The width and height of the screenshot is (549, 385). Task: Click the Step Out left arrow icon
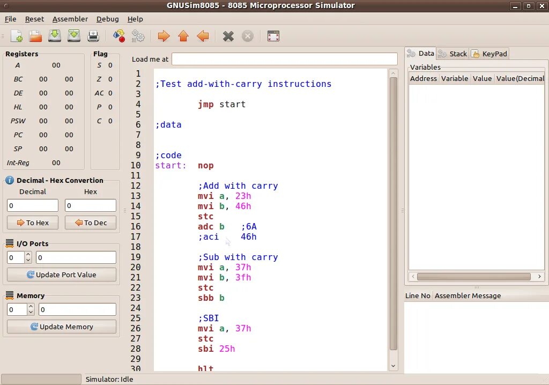(203, 36)
